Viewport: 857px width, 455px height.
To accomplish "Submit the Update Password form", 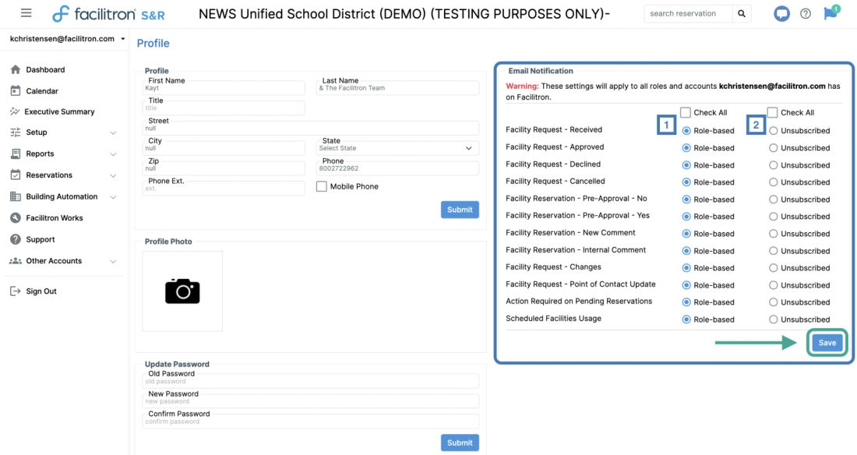I will point(460,443).
